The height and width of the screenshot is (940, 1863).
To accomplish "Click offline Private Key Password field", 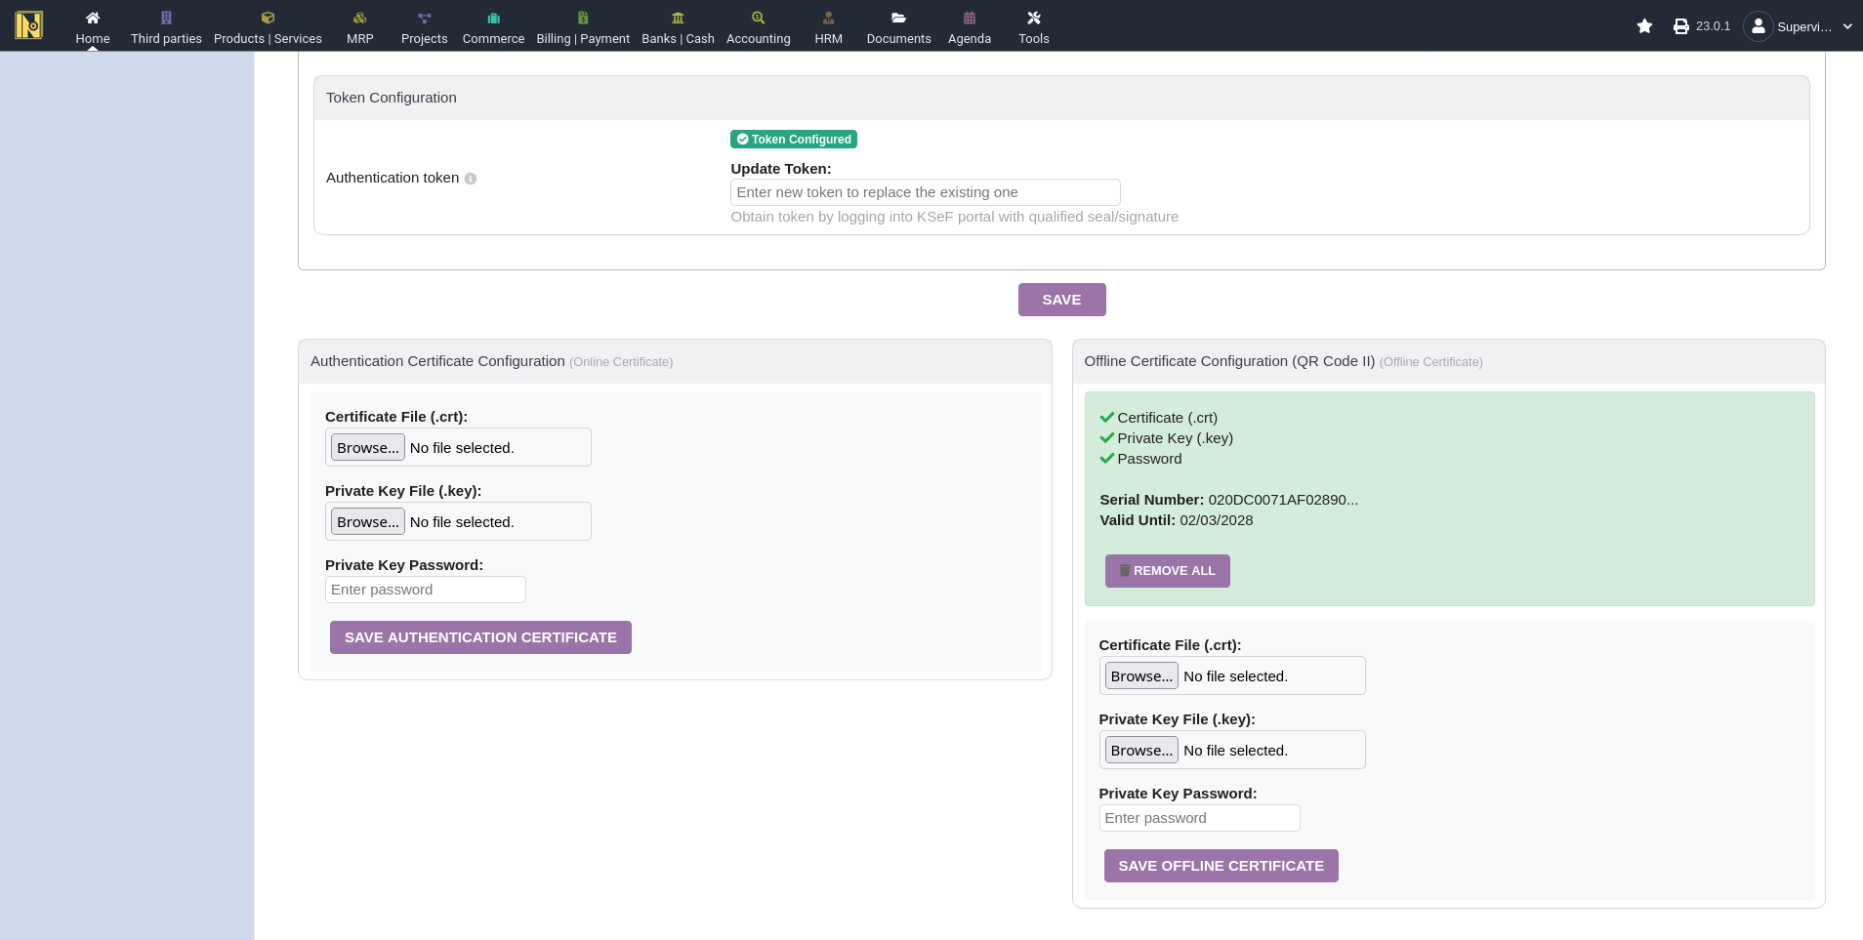I will click(x=1199, y=818).
